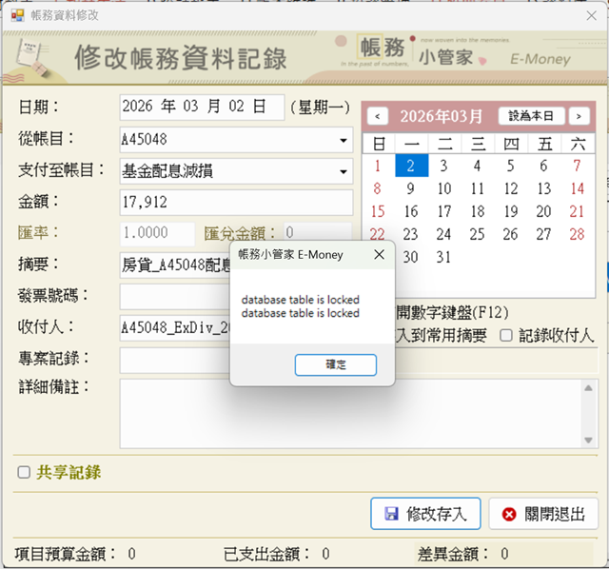Click the 關閉退出 button to exit
Screen dimensions: 609x569
point(543,514)
